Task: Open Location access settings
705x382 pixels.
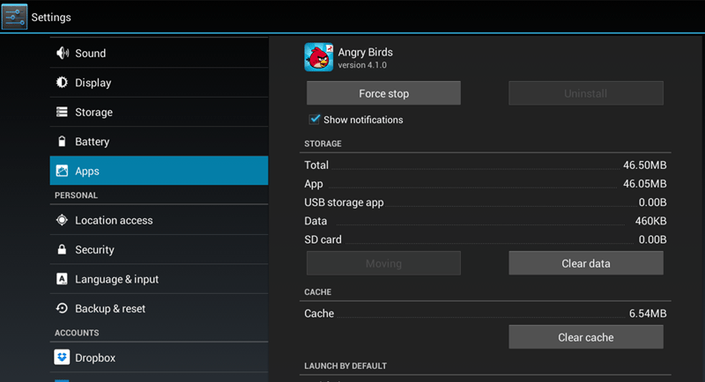Action: point(159,220)
